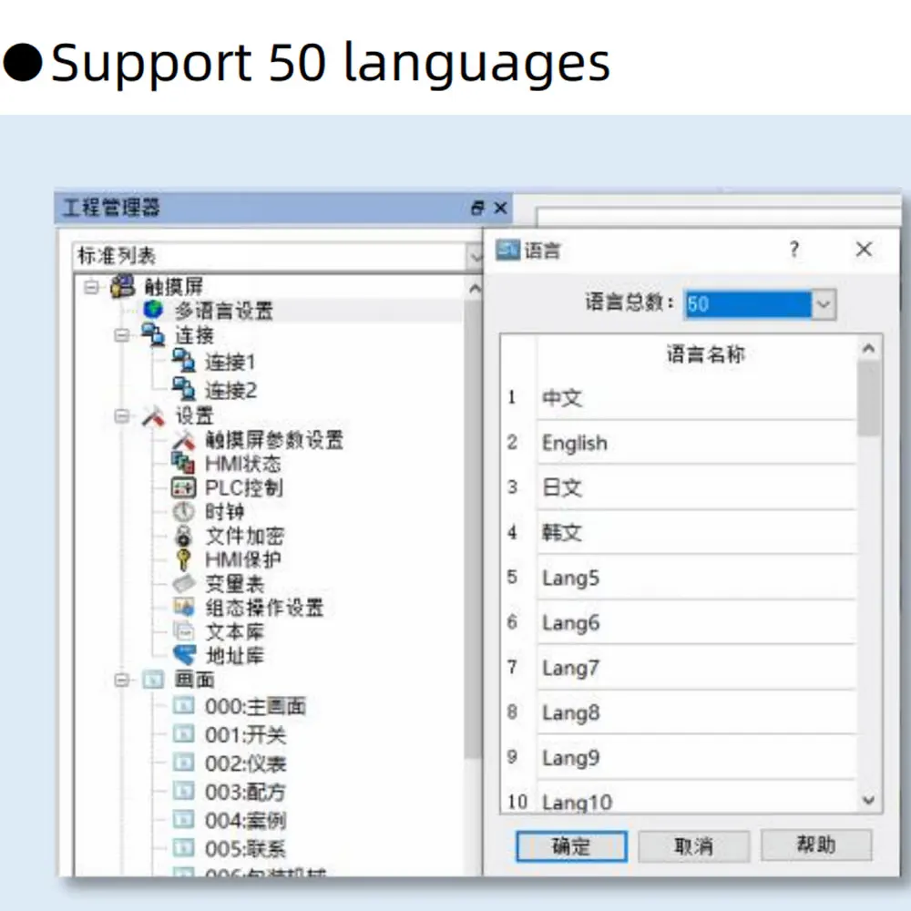The width and height of the screenshot is (911, 911).
Task: Click the 触摸屏参数设置 icon
Action: pyautogui.click(x=184, y=440)
